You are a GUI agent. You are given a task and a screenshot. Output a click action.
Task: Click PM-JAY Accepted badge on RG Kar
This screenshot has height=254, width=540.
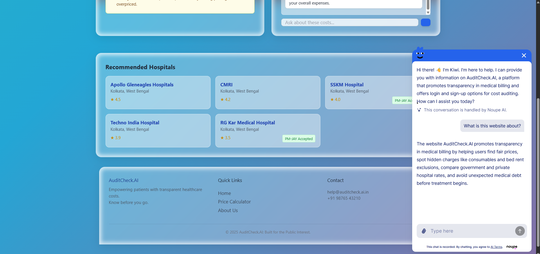tap(299, 139)
